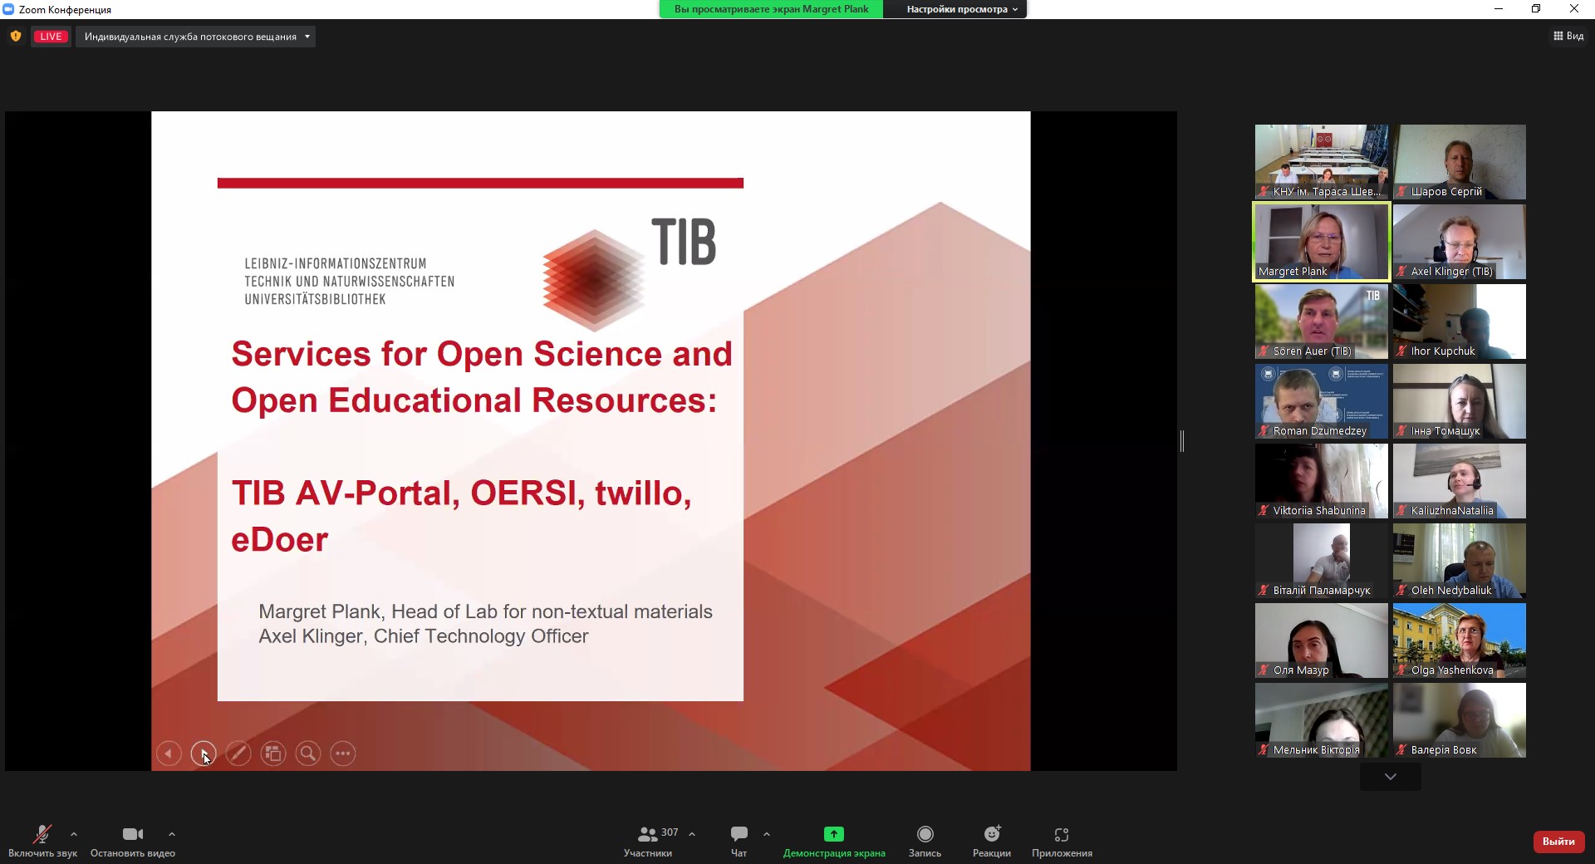Expand the video options caret

click(x=172, y=834)
